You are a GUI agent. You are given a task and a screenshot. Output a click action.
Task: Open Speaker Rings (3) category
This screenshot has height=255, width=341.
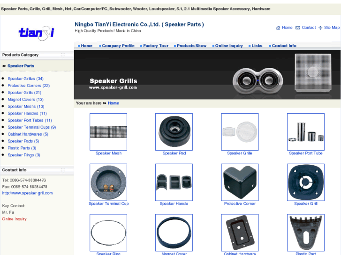pos(24,155)
